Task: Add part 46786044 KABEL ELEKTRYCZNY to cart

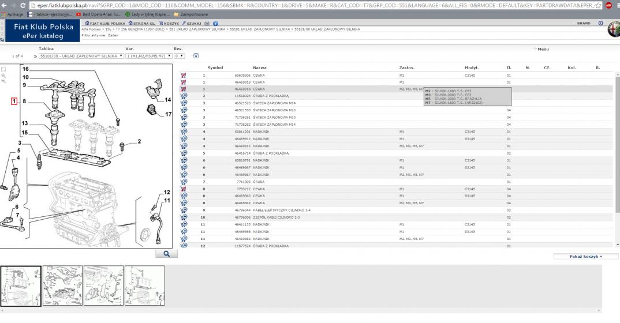Action: pos(184,210)
